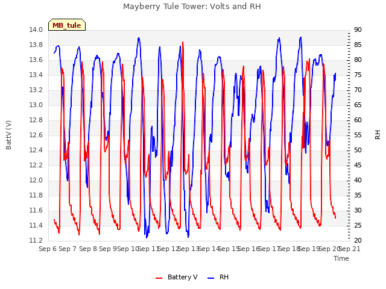
Task: Click the 11.4 left axis tick value
Action: click(x=36, y=225)
